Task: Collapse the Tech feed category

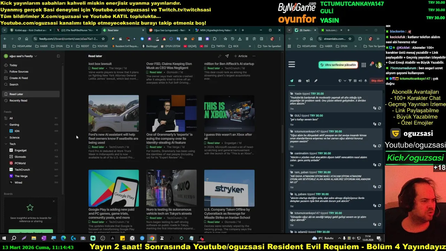Action: [6, 144]
